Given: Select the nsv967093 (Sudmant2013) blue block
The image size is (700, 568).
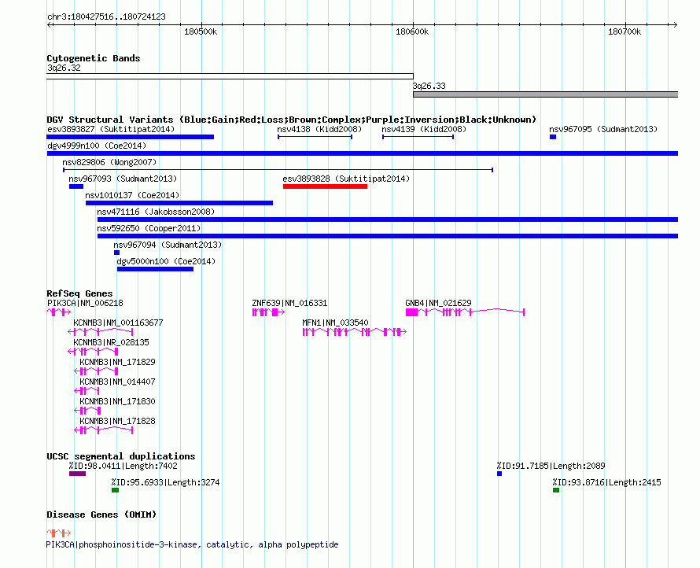Looking at the screenshot, I should (x=76, y=186).
